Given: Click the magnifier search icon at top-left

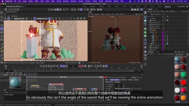Looking at the screenshot, I should (x=2, y=13).
